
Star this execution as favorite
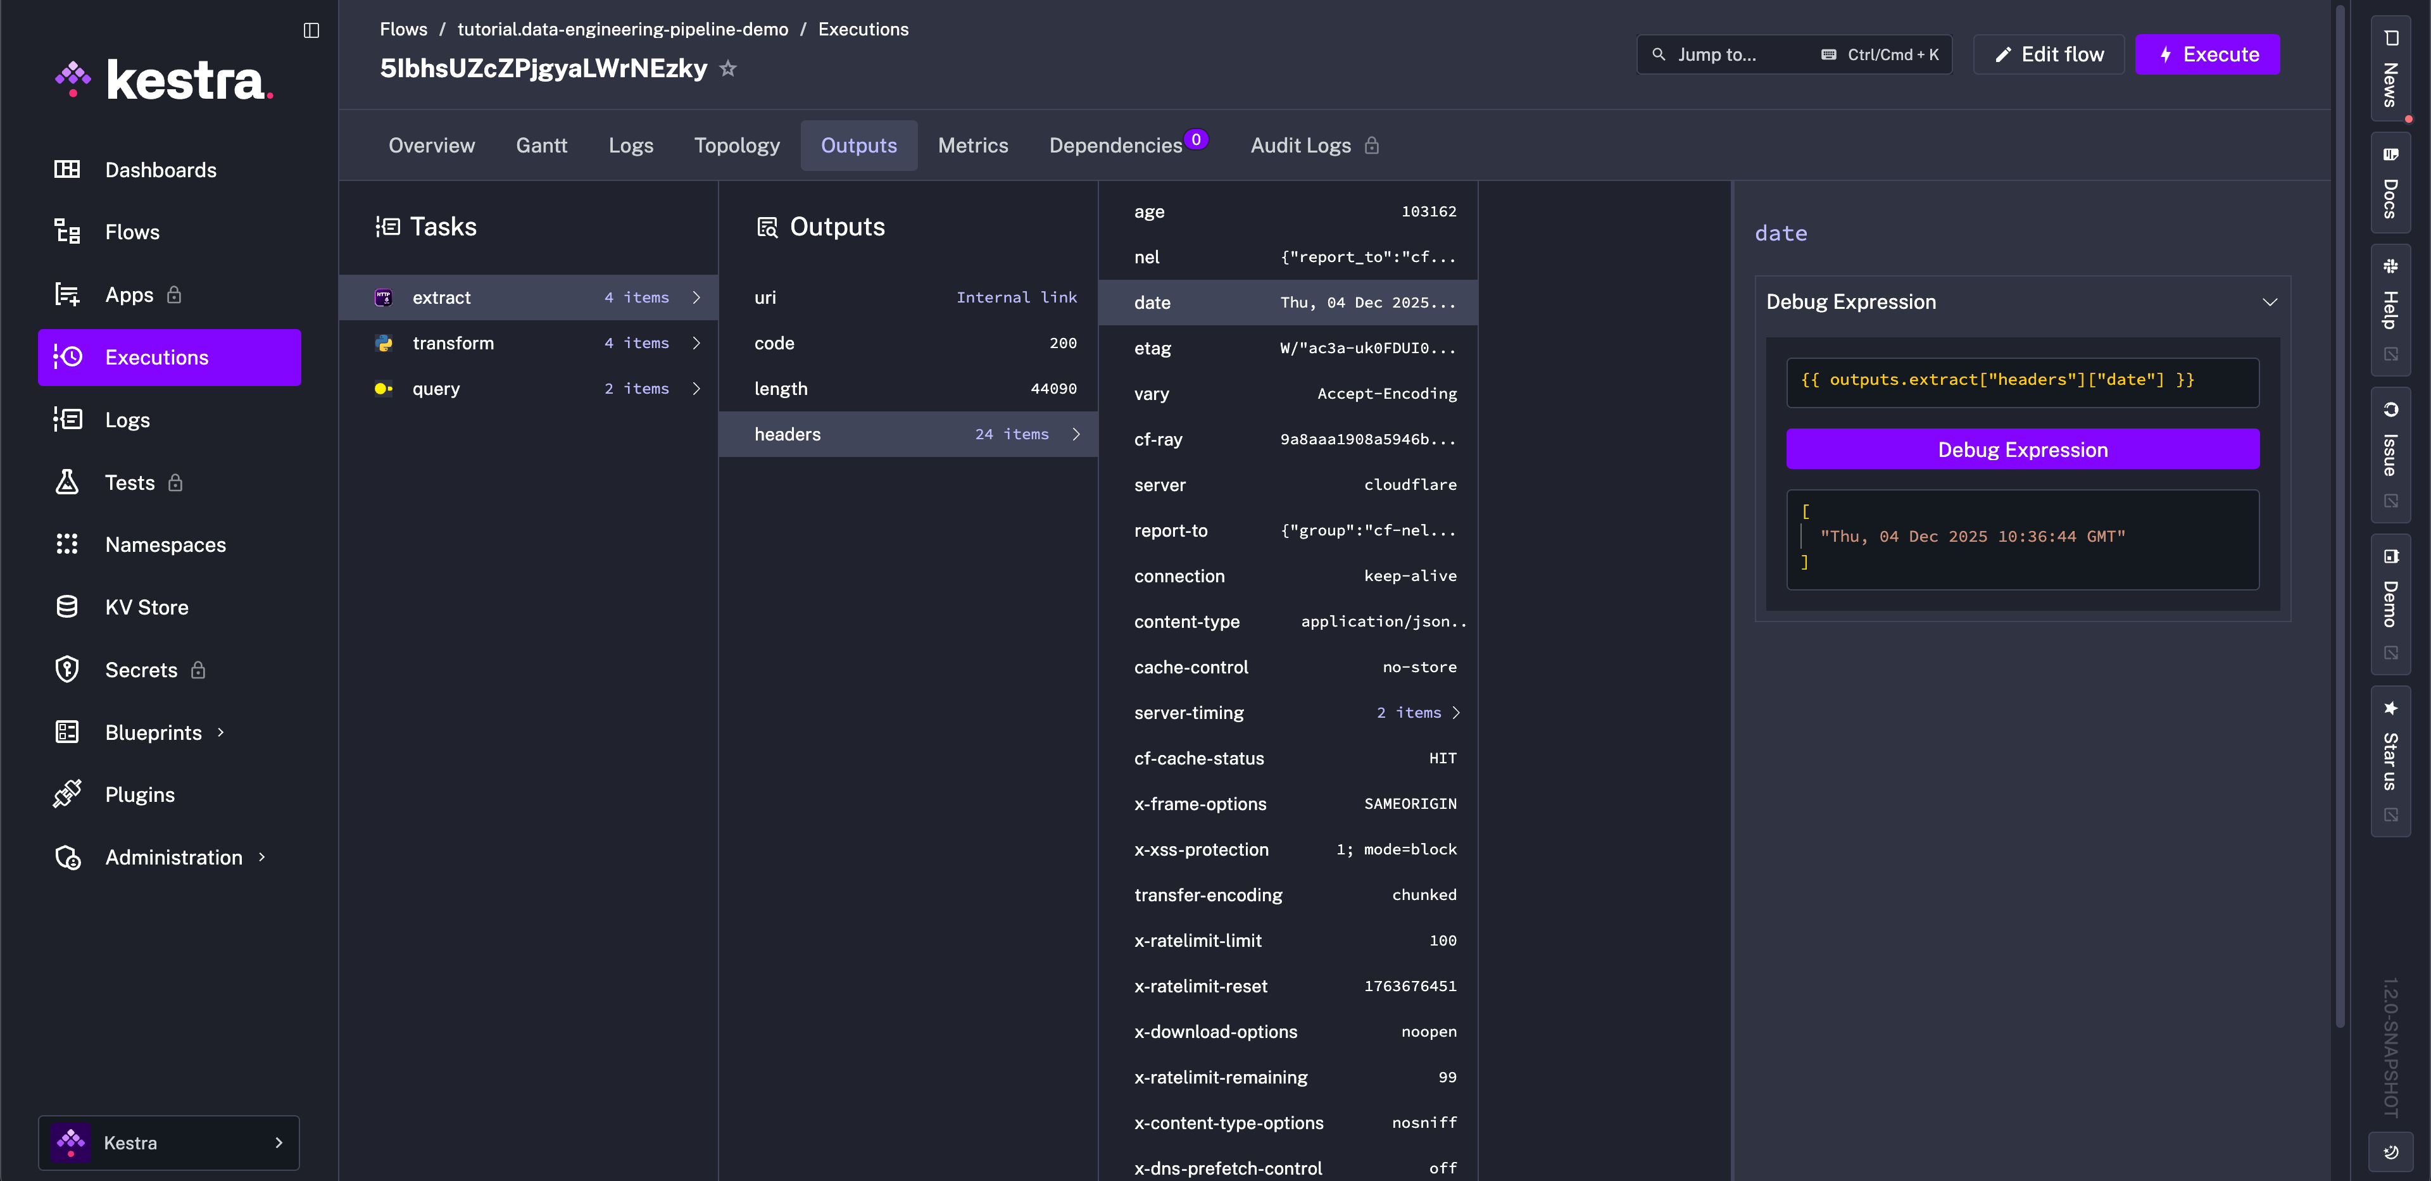click(x=727, y=68)
